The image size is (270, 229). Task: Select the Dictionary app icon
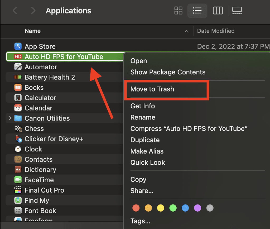(x=17, y=169)
